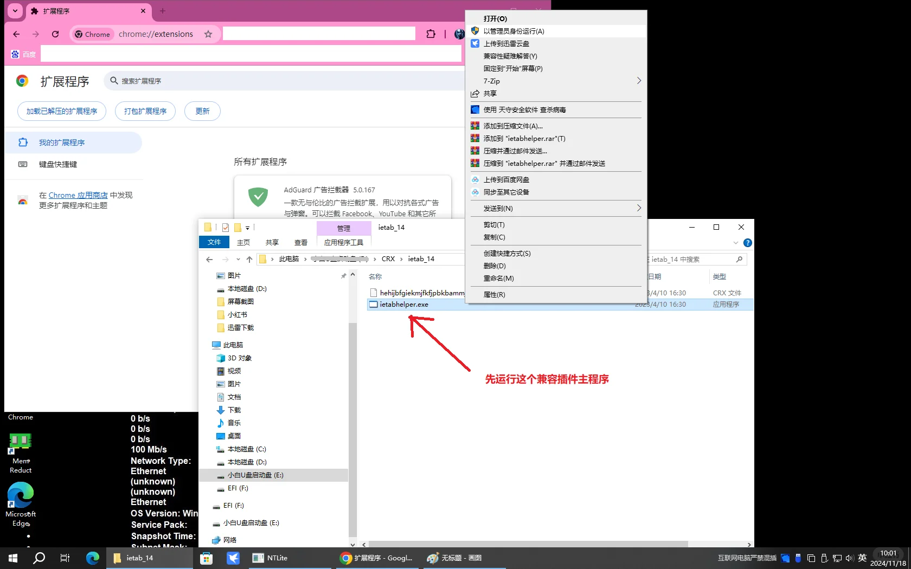
Task: Click Explorer's back arrow
Action: click(209, 260)
